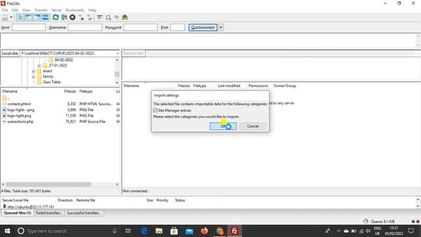This screenshot has width=421, height=237.
Task: Expand the family folder node
Action: click(x=34, y=76)
